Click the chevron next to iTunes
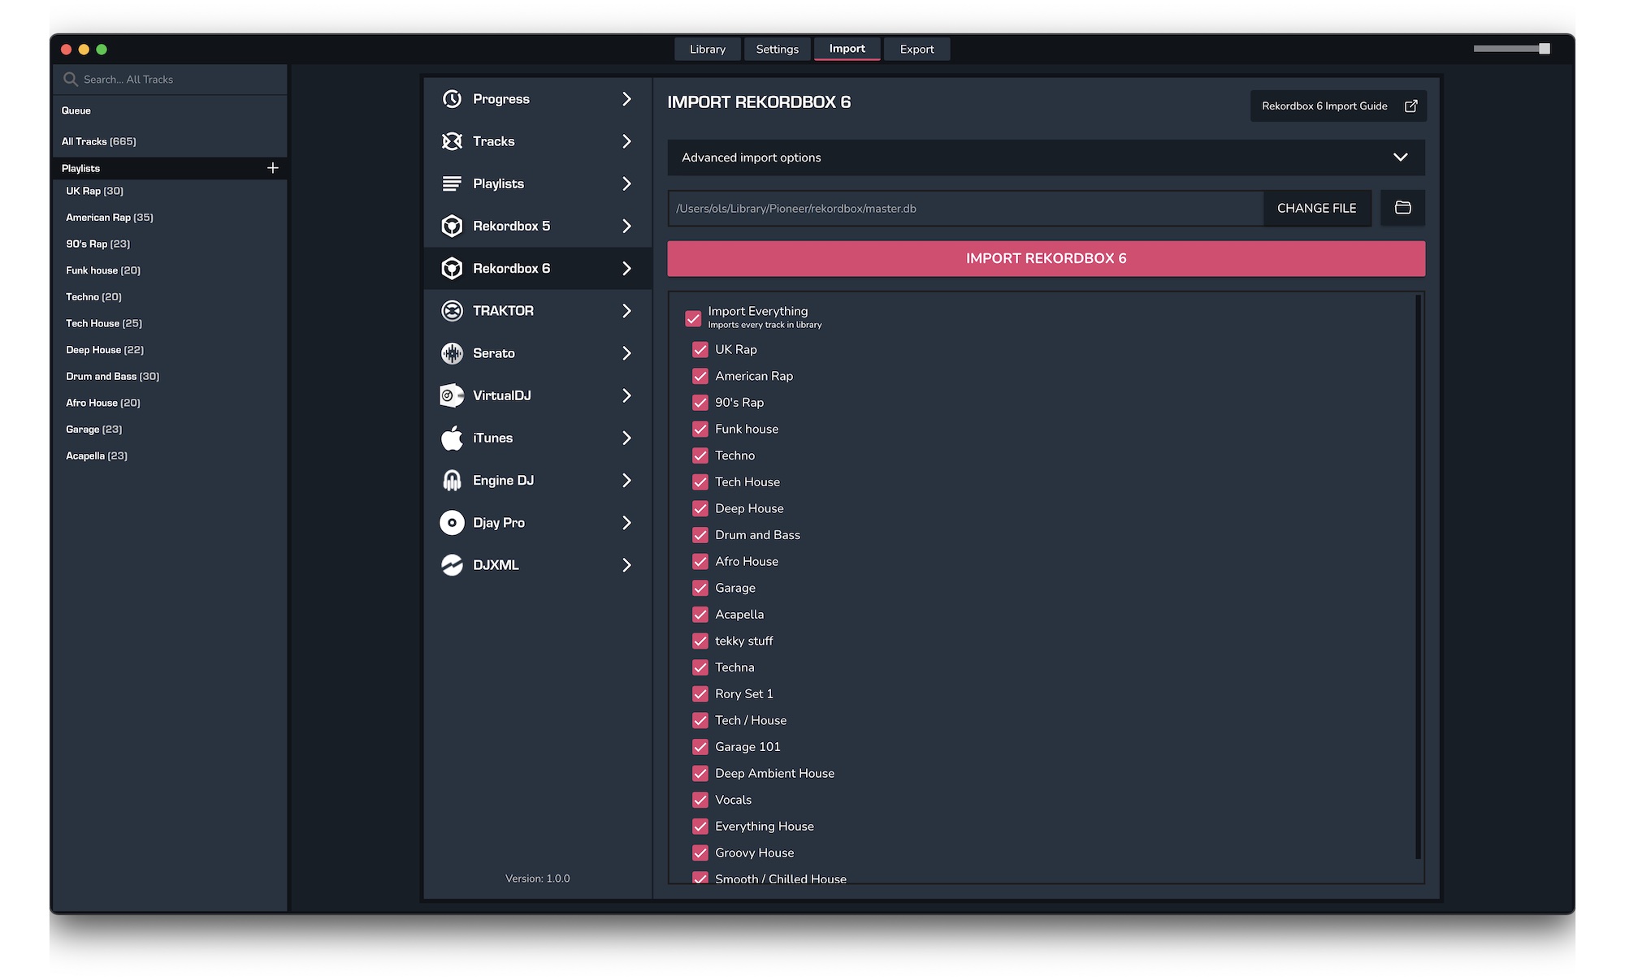Image resolution: width=1625 pixels, height=980 pixels. click(626, 438)
